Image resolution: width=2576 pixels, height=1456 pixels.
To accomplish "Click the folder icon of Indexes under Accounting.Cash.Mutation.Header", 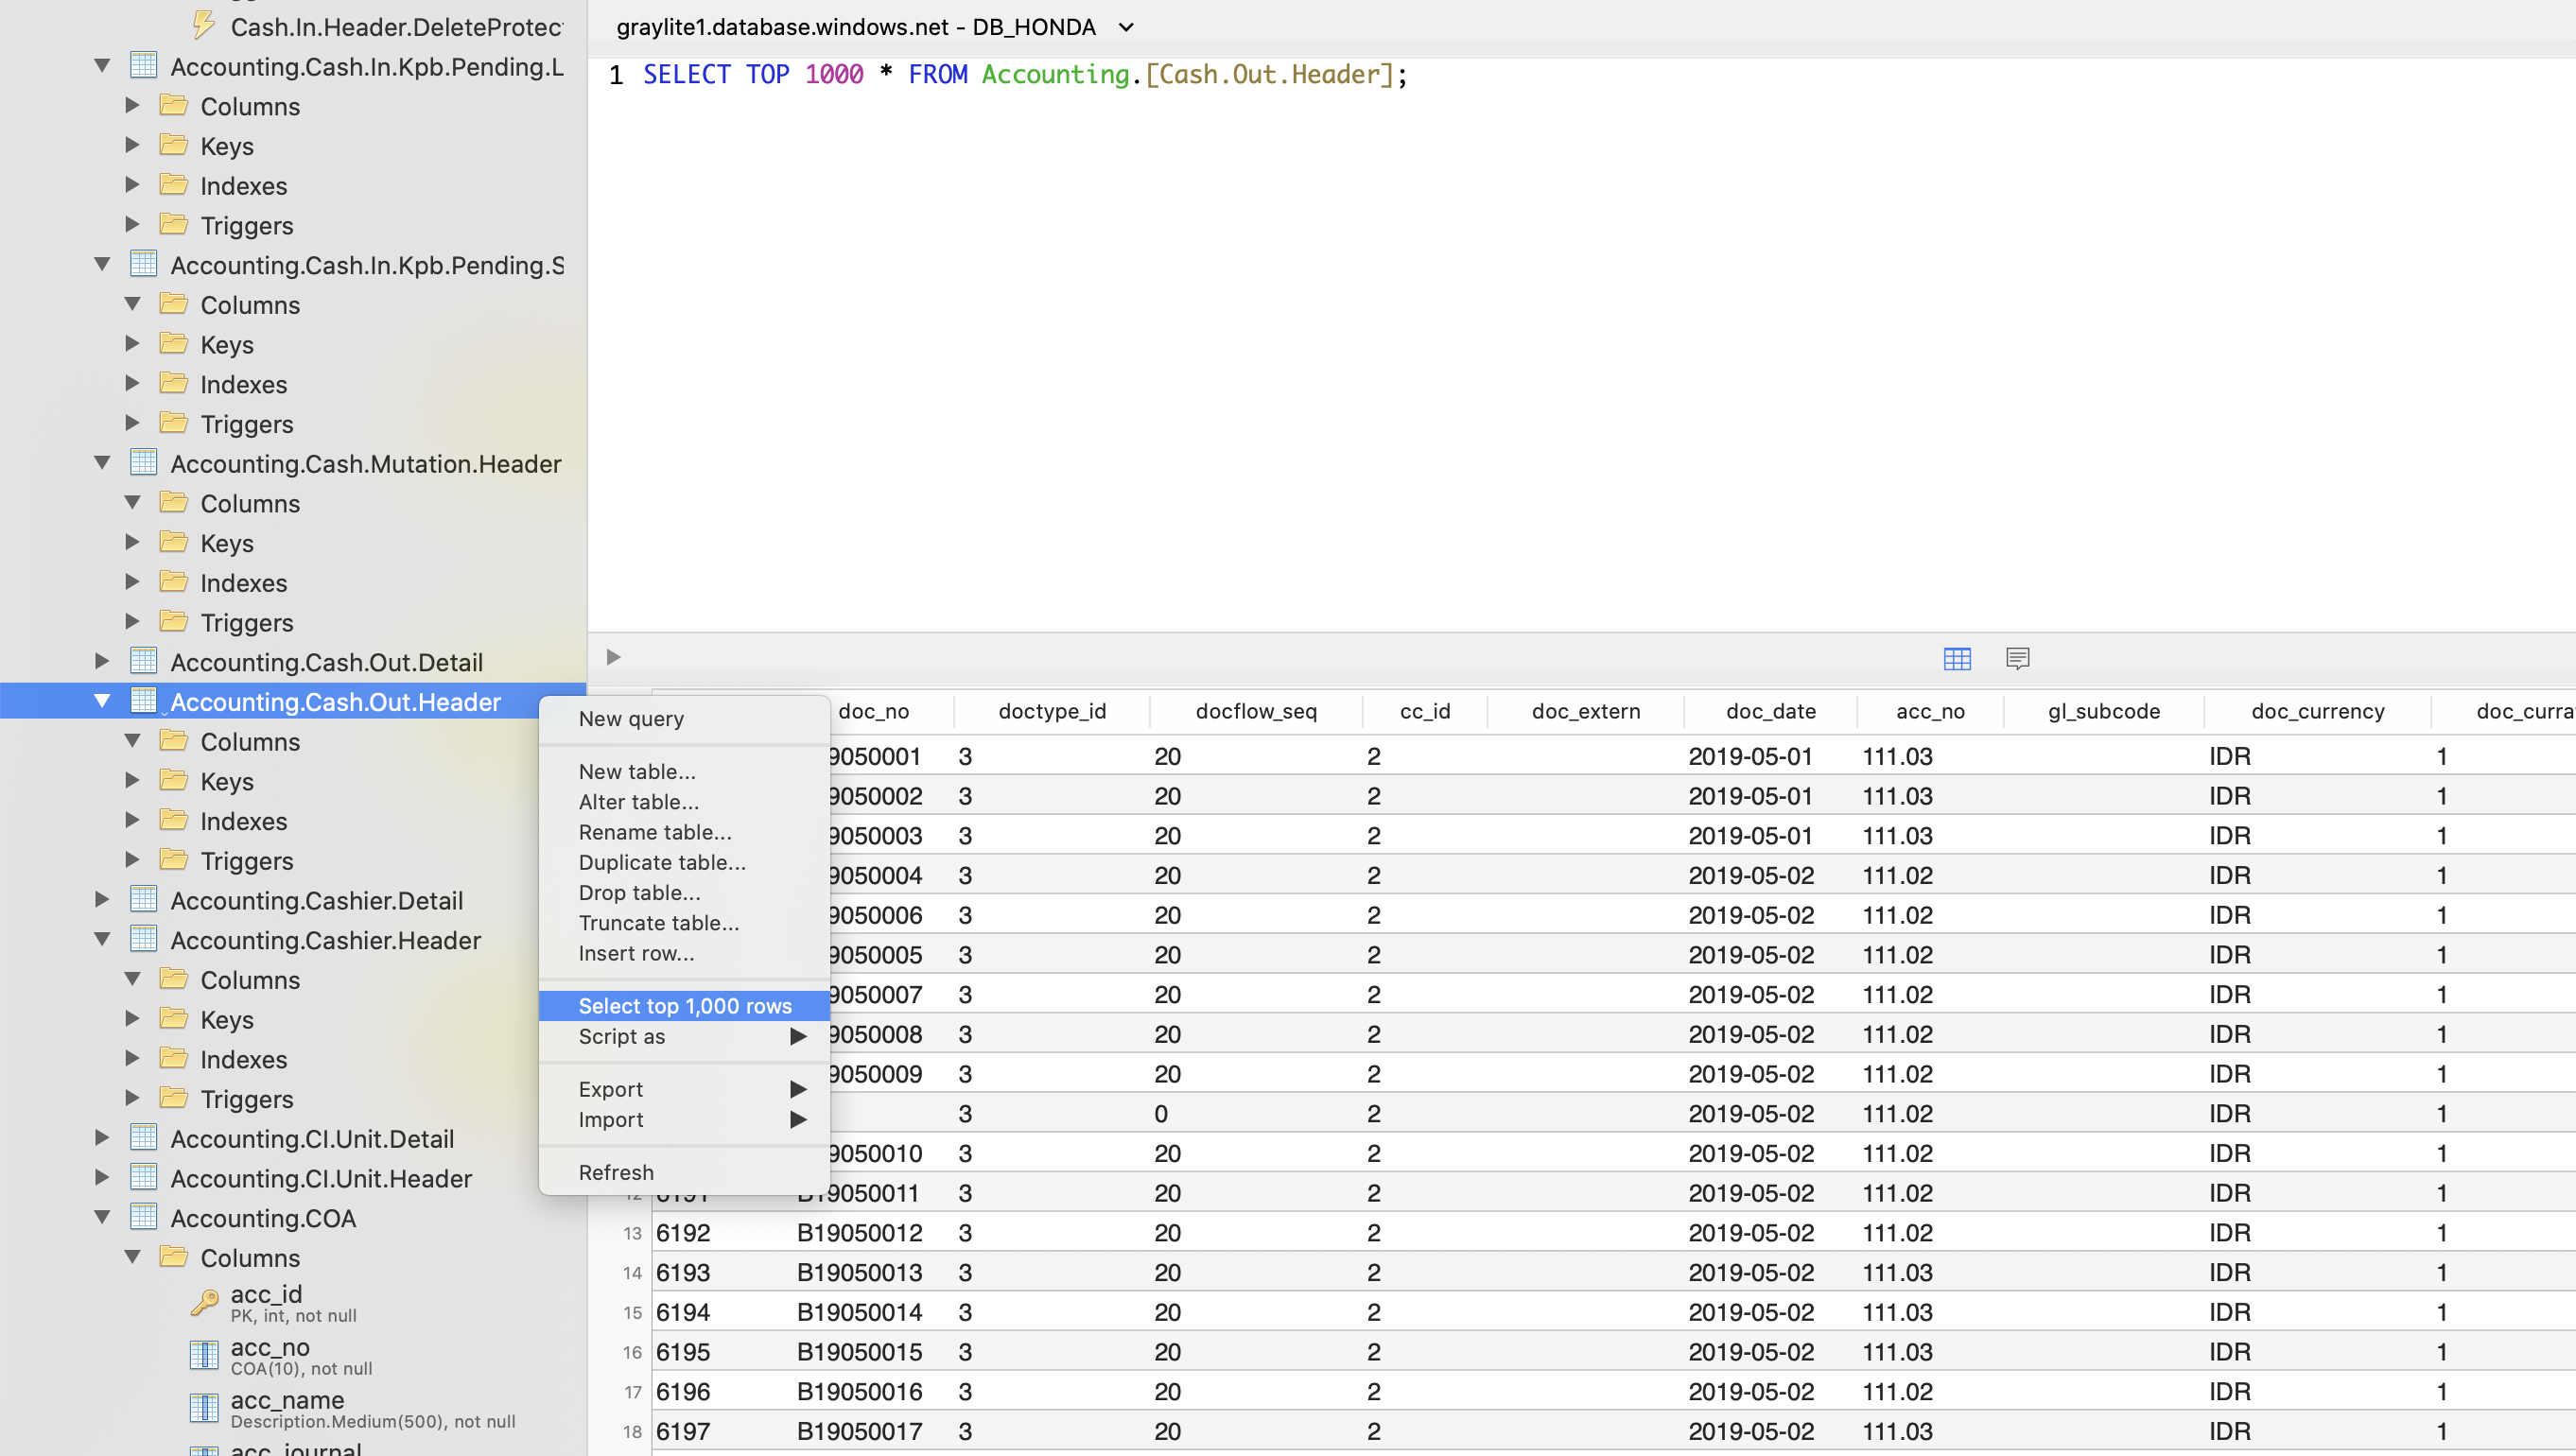I will coord(174,582).
